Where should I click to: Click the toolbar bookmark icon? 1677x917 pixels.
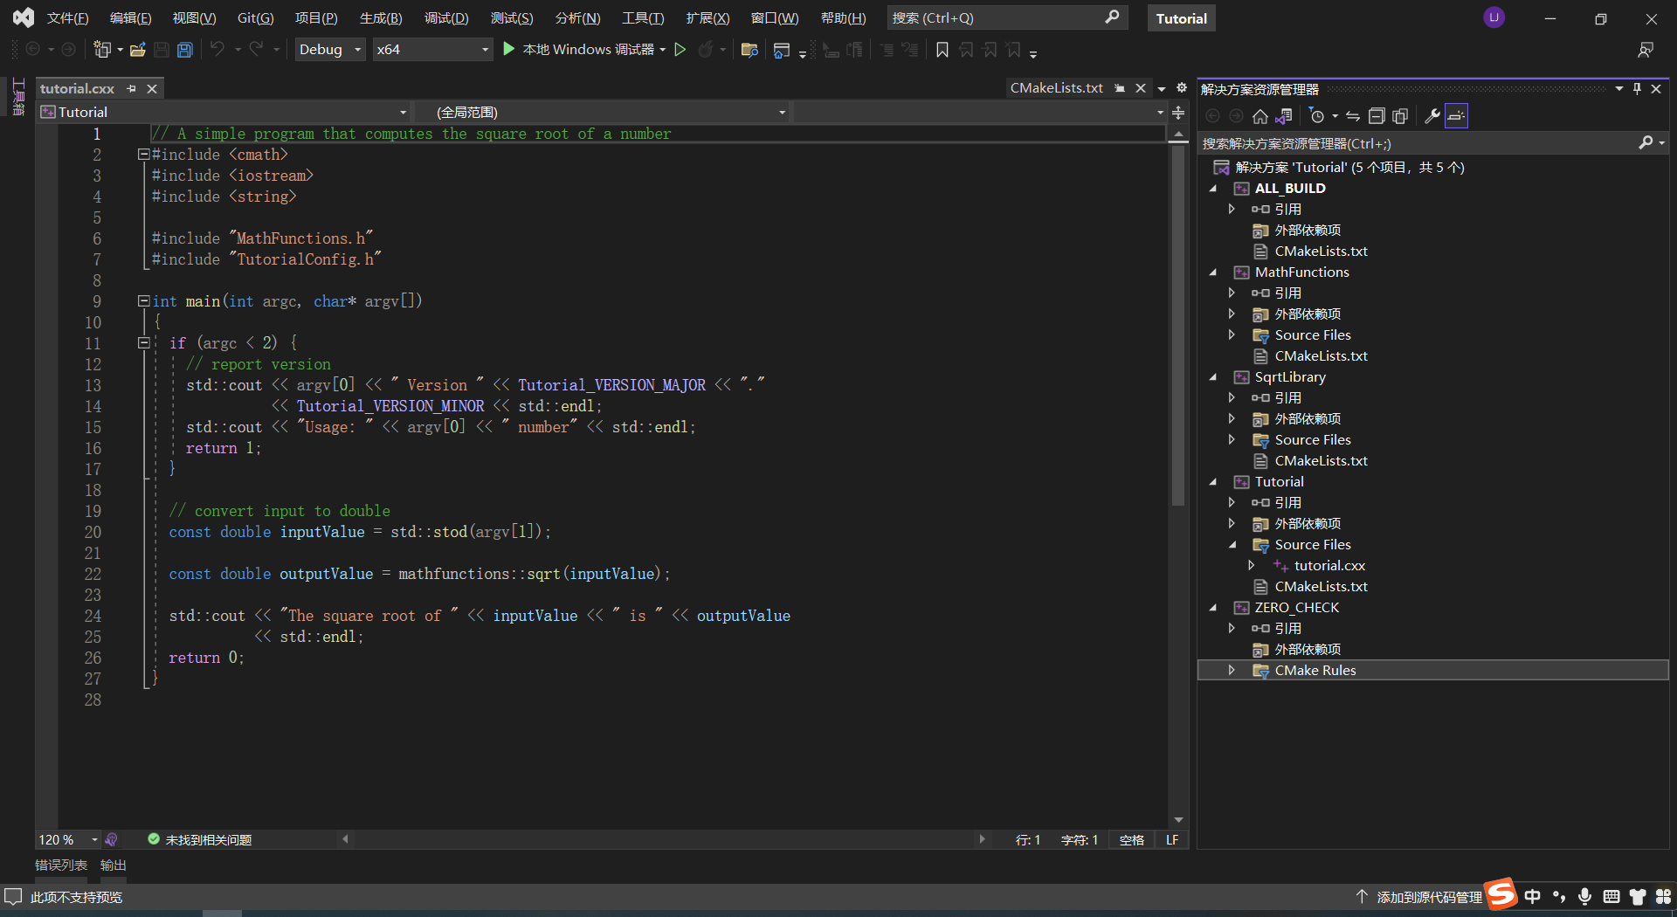click(942, 50)
